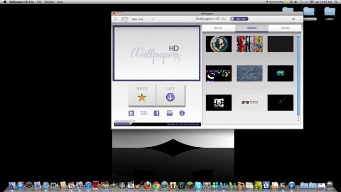Viewport: 341px width, 192px height.
Task: Share via the Twitter icon
Action: click(x=132, y=113)
